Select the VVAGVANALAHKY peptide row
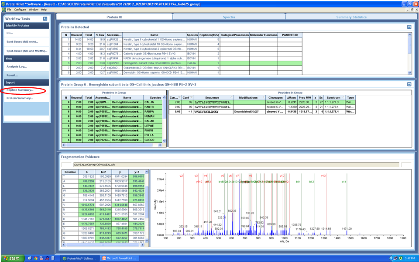Image resolution: width=419 pixels, height=262 pixels. point(262,112)
